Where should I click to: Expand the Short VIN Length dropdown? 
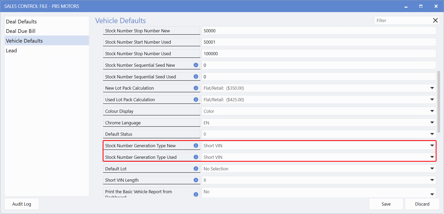(432, 180)
